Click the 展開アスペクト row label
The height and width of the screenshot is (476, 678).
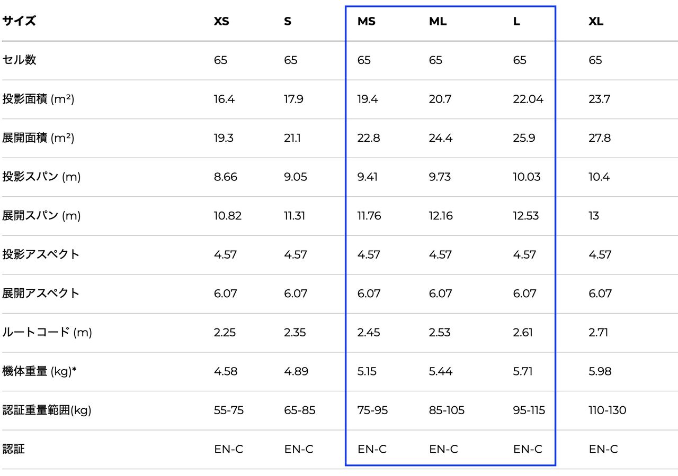pyautogui.click(x=41, y=294)
